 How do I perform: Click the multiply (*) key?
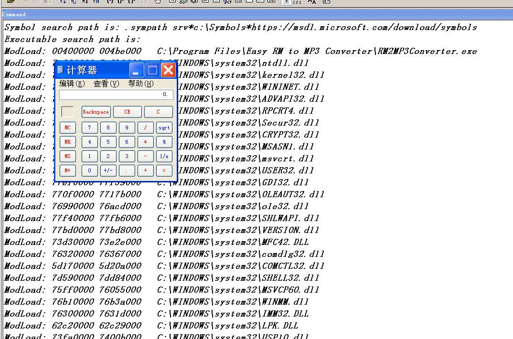[x=146, y=142]
